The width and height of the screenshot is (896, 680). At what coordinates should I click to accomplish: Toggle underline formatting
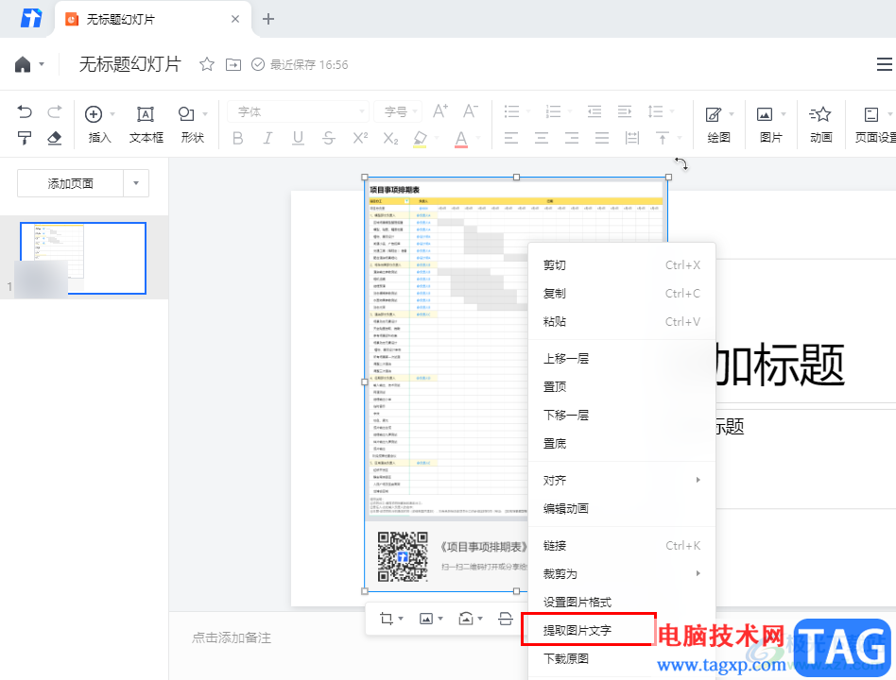(x=299, y=138)
